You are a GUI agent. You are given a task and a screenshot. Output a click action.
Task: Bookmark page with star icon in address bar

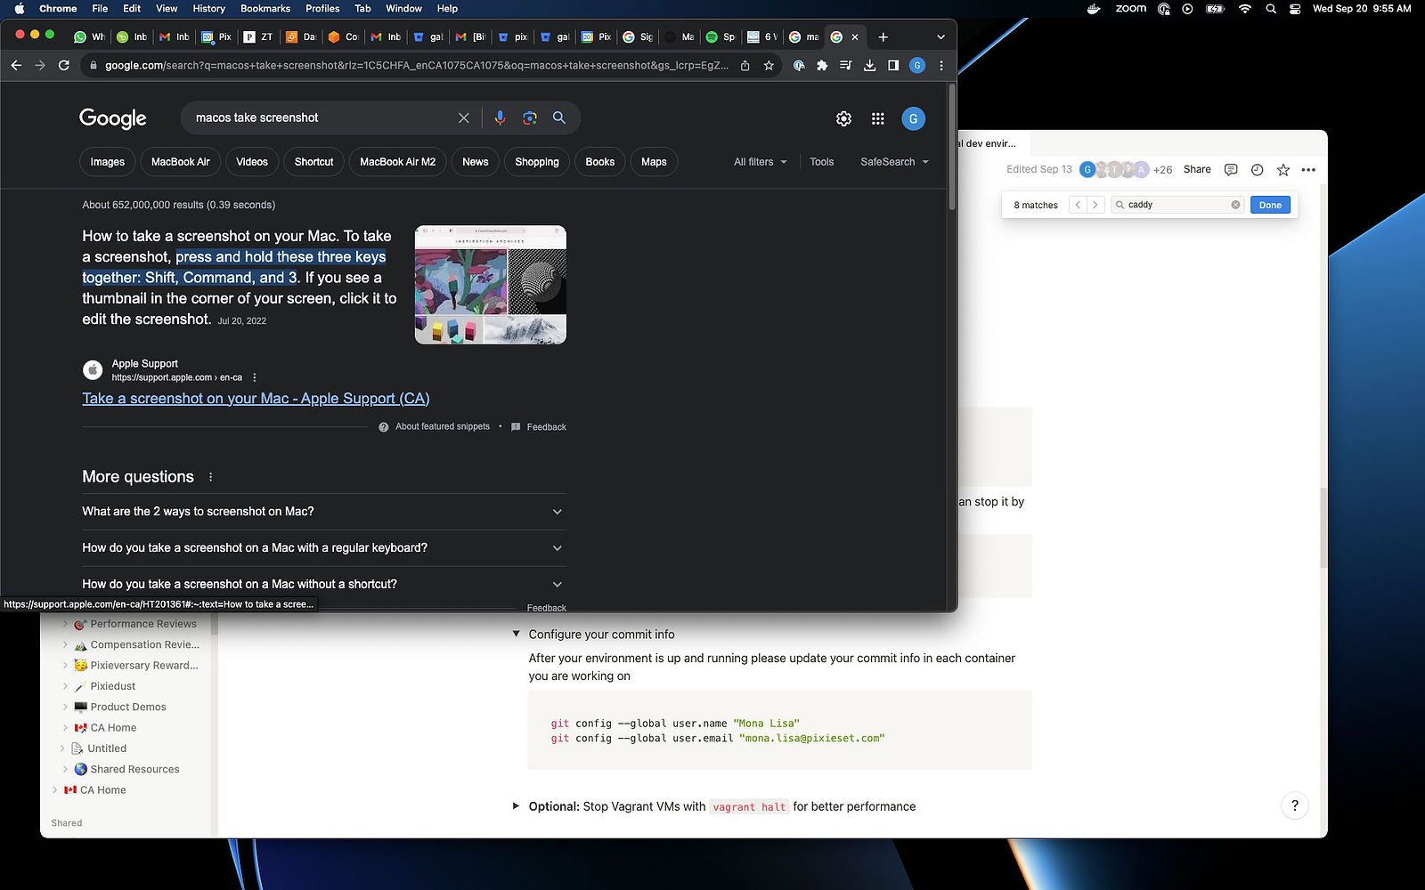pos(769,65)
